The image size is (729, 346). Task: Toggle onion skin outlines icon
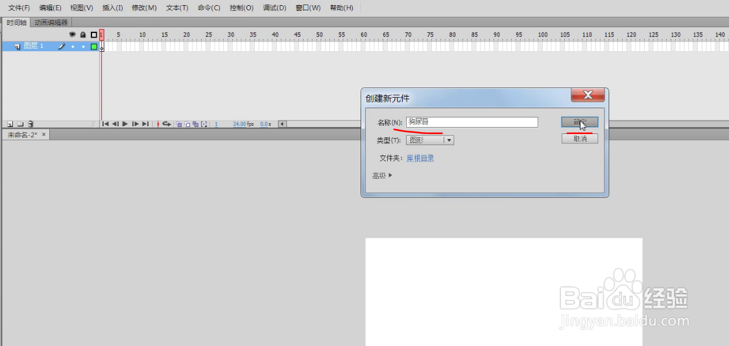tap(187, 124)
